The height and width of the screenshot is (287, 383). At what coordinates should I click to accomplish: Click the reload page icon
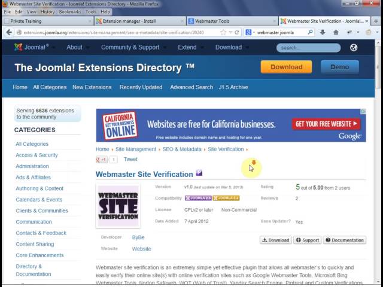click(237, 32)
